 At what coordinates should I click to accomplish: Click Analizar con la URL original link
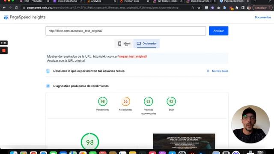[66, 61]
